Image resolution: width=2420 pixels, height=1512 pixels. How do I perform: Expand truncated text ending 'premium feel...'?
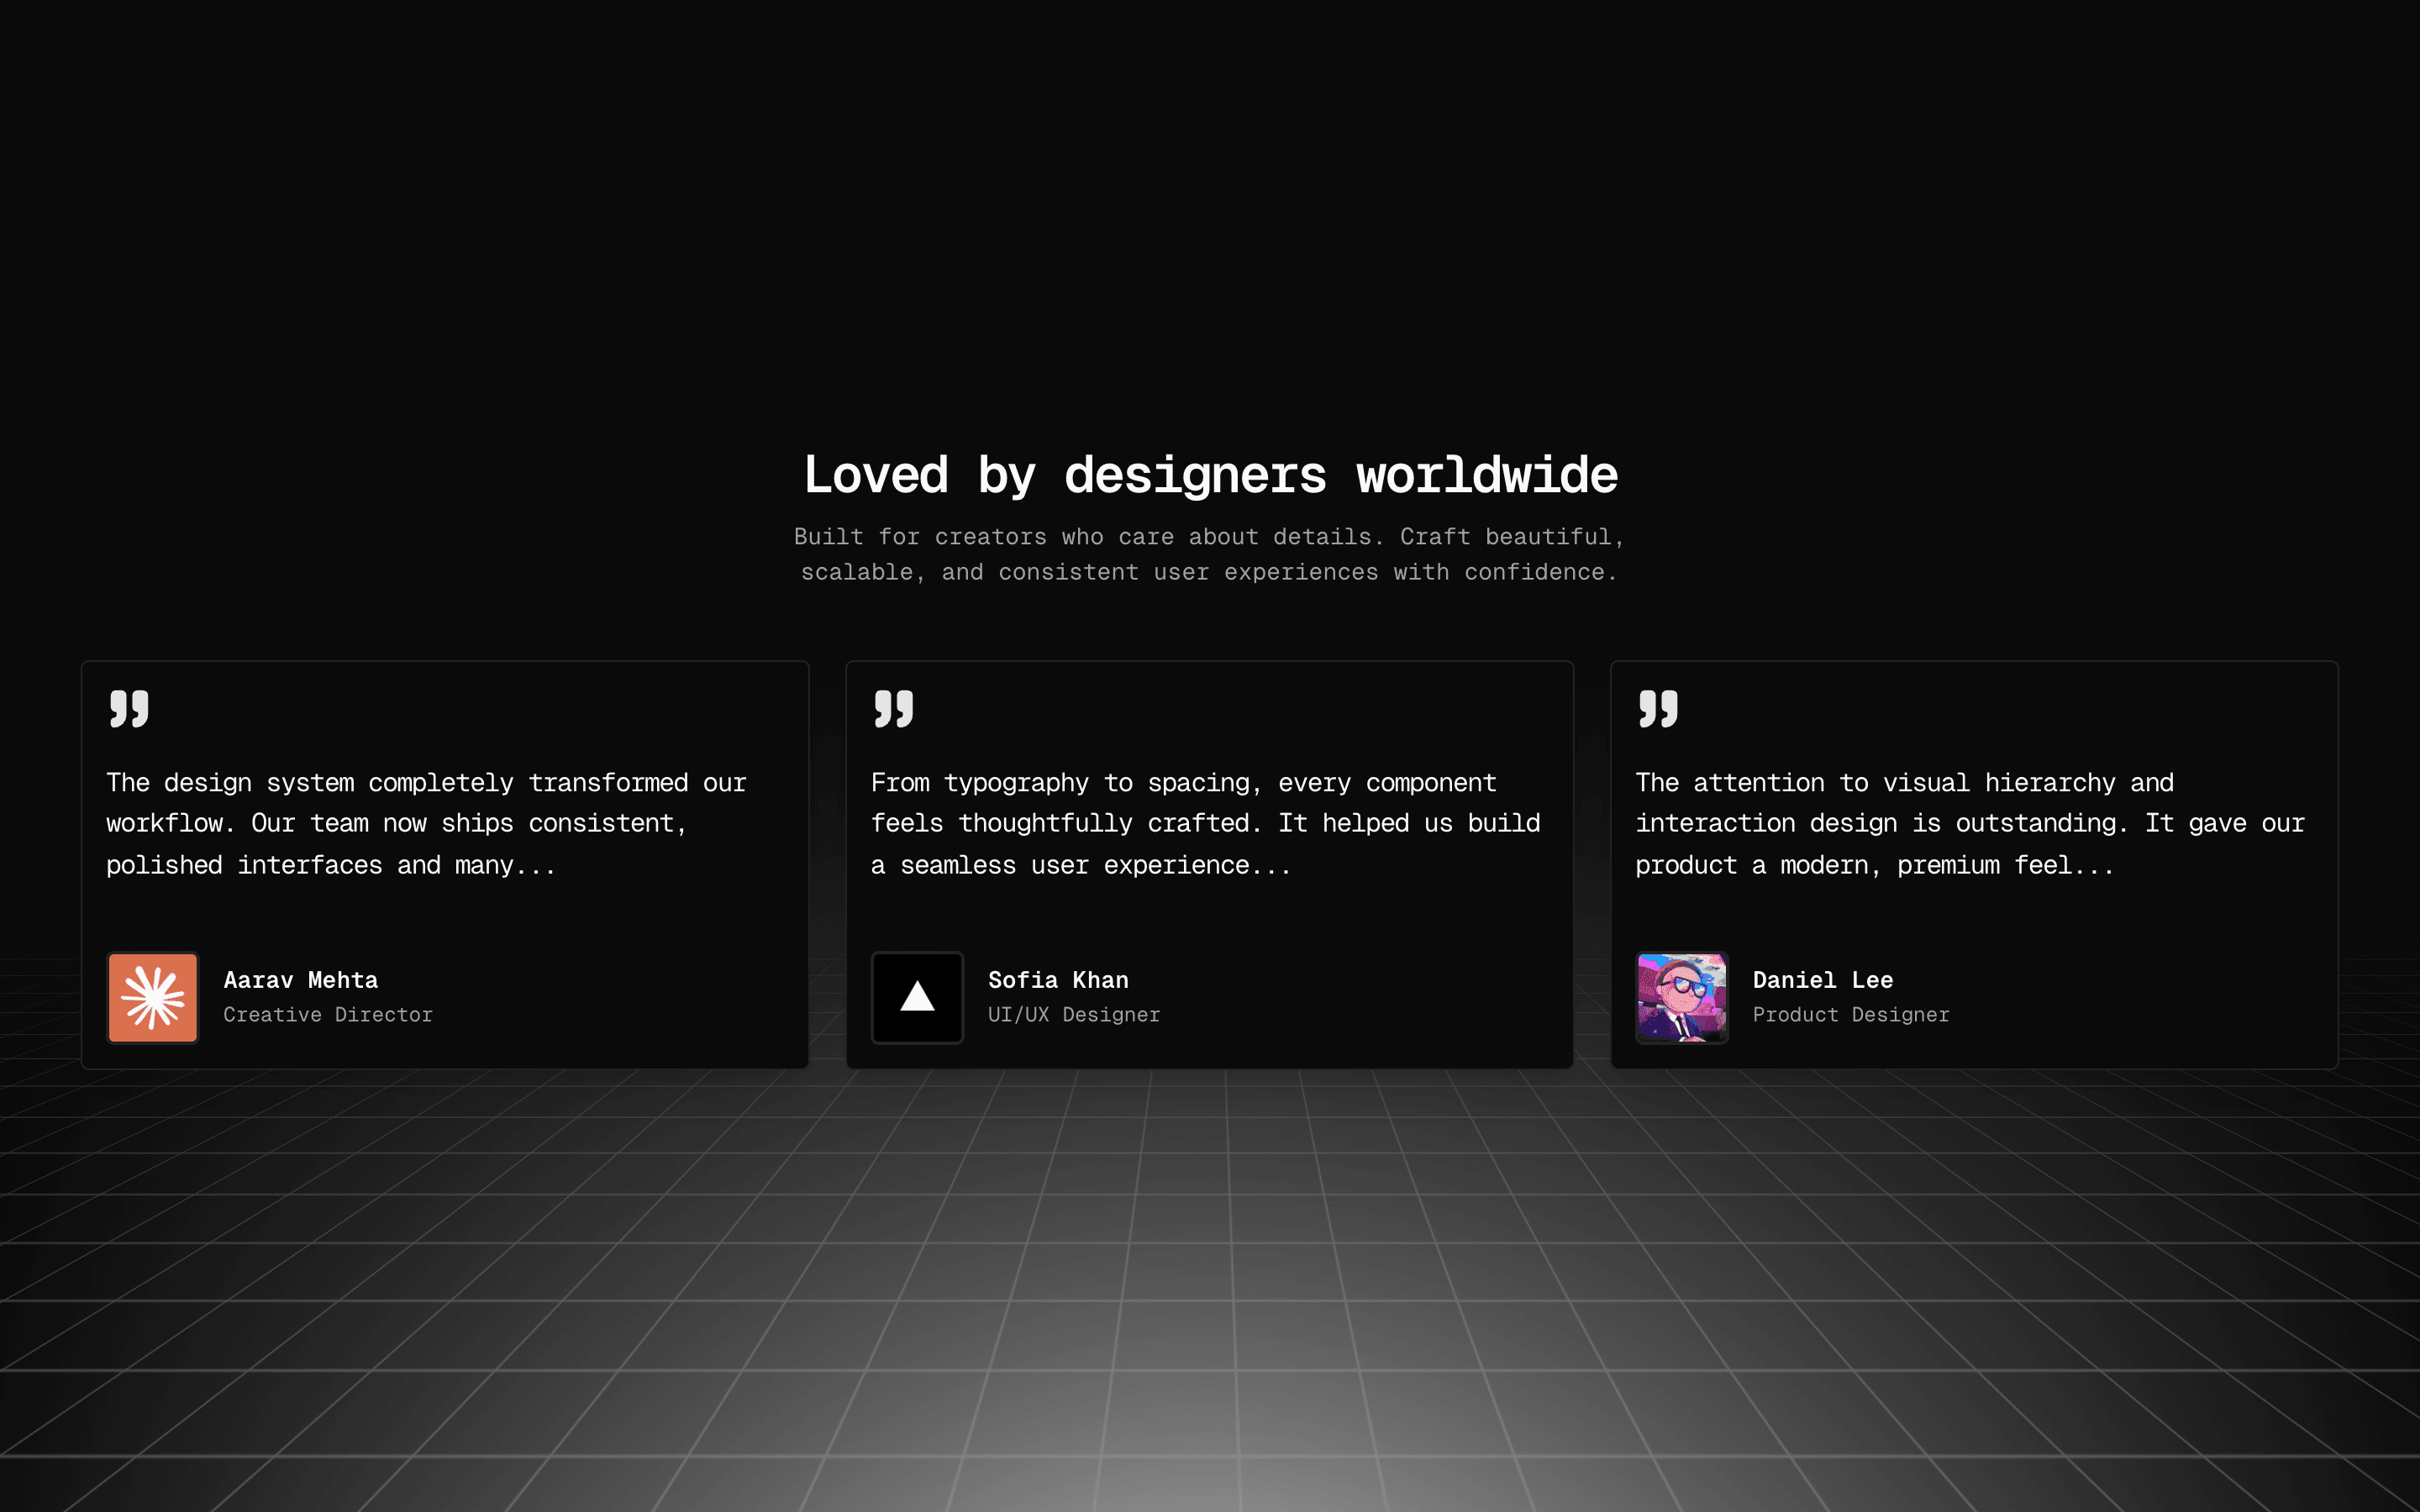click(x=2094, y=866)
